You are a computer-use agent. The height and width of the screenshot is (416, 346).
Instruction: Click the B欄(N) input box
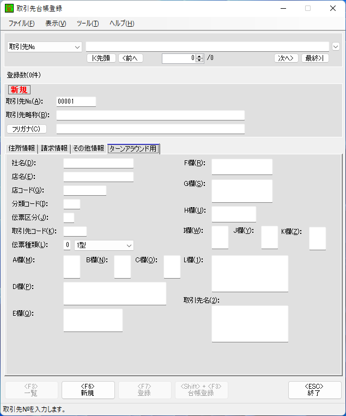[x=123, y=267]
